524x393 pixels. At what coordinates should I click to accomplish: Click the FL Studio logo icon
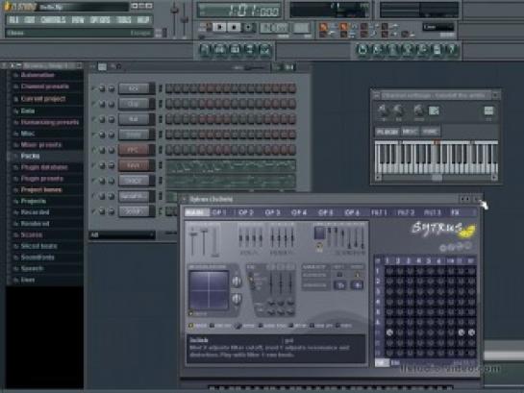(x=9, y=6)
